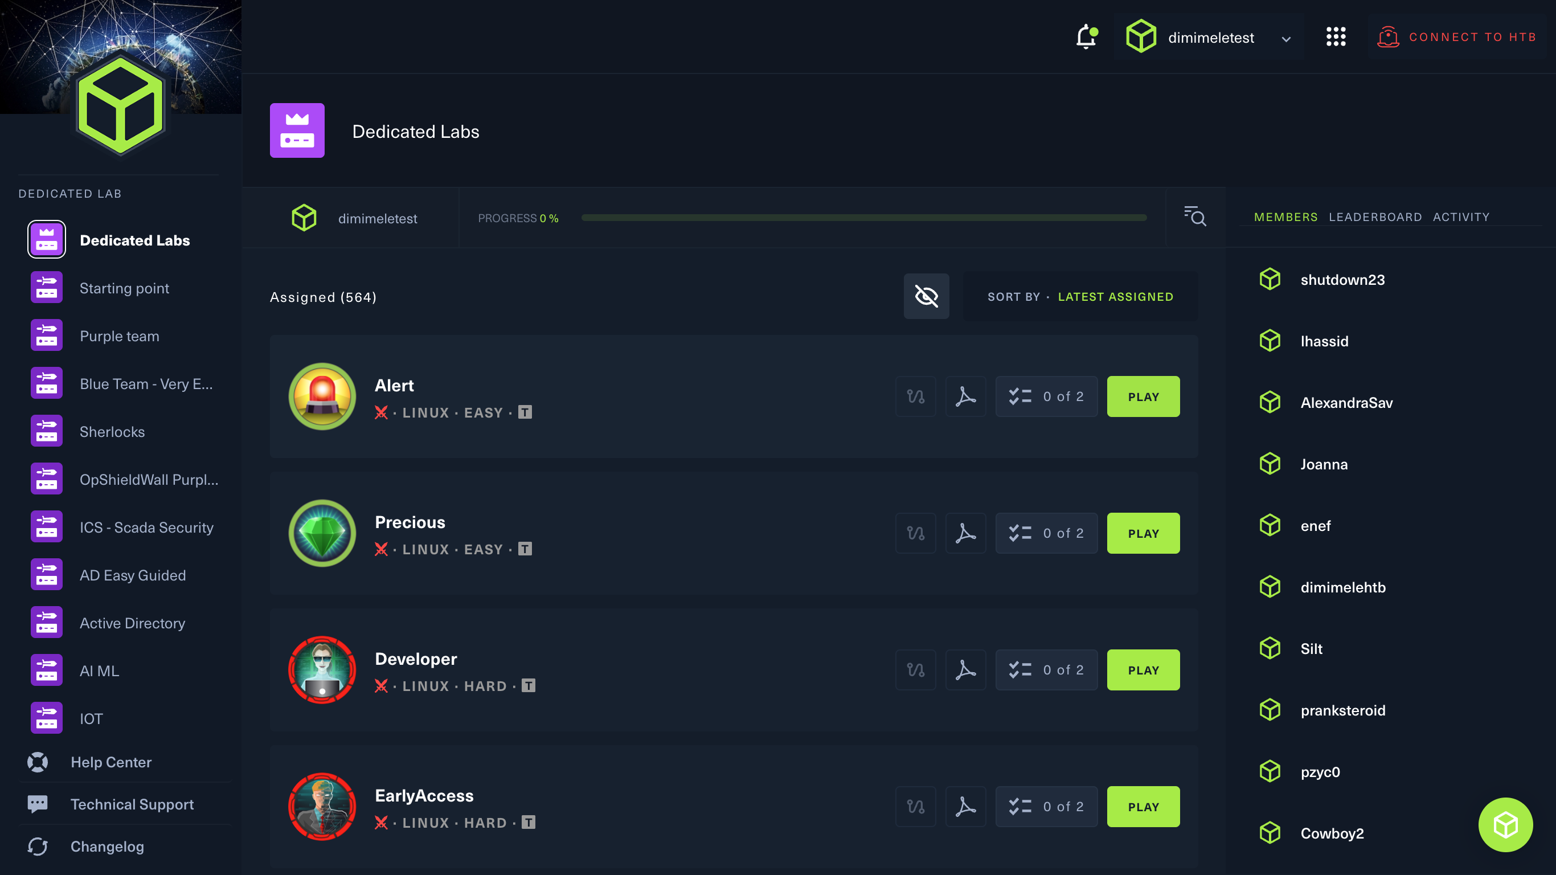Open the apps grid menu

click(x=1336, y=37)
